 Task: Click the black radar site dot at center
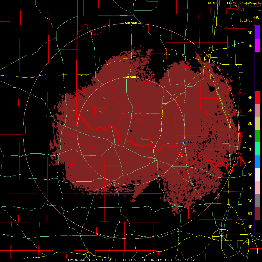(x=131, y=131)
